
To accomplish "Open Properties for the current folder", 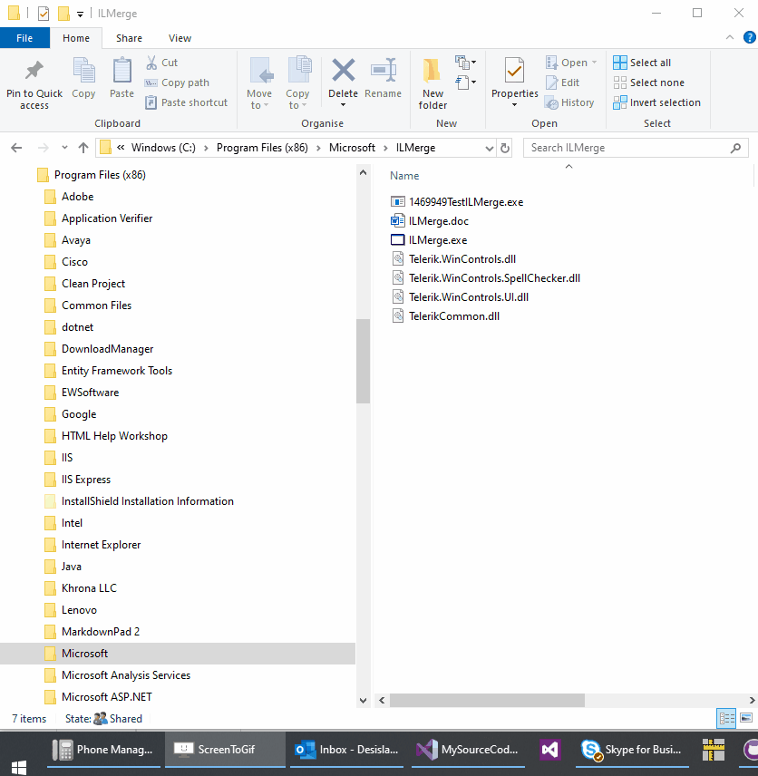I will (x=514, y=82).
